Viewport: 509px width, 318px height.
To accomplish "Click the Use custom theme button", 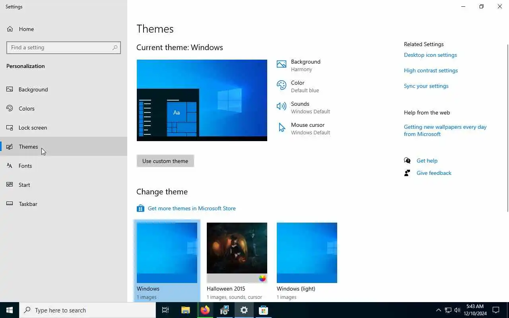I will pos(165,161).
